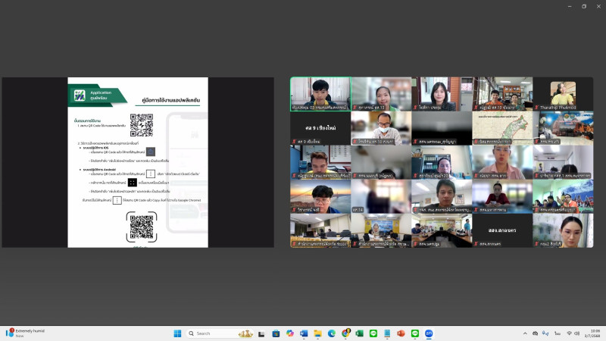Click muted mic icon on สสจ.สกลนคร tile
Screen dimensions: 606x341
tap(476, 244)
